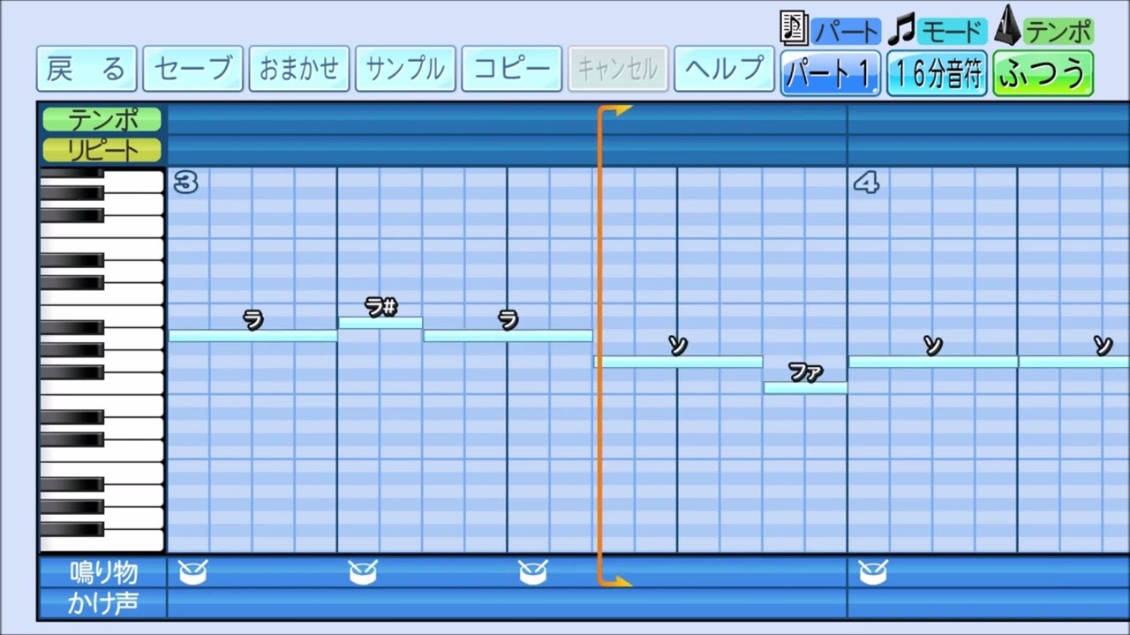Select the リピート track label
The image size is (1130, 635).
click(102, 150)
